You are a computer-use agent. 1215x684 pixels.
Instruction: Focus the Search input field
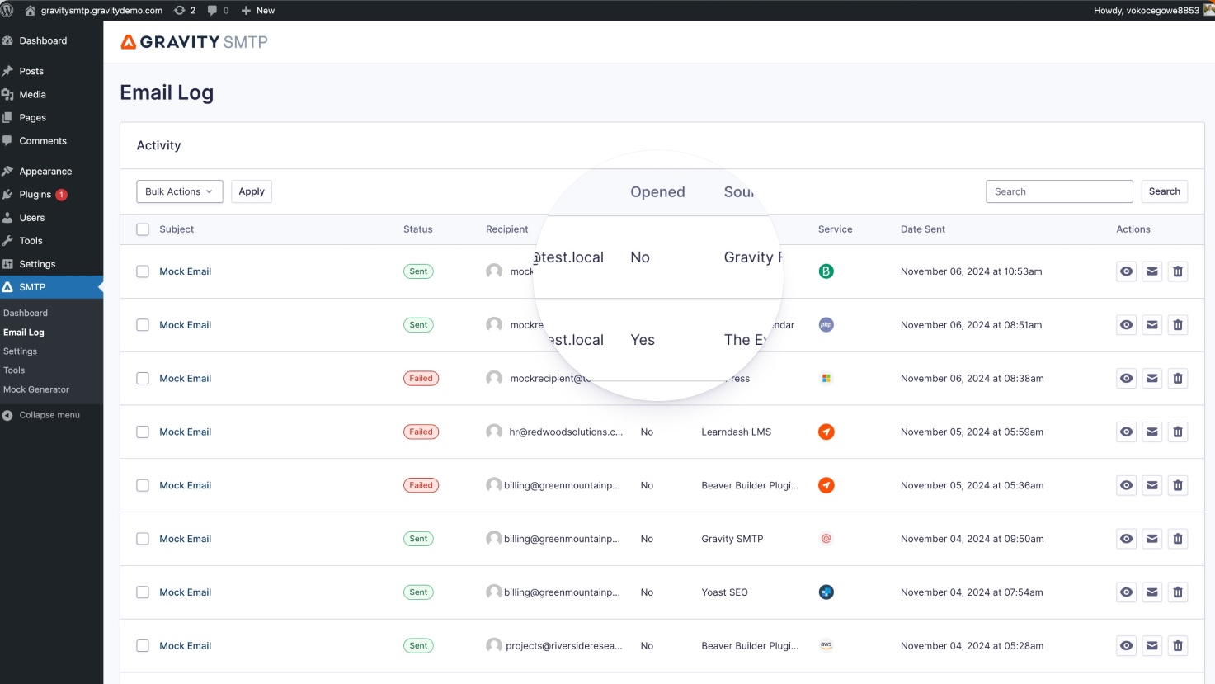1059,191
